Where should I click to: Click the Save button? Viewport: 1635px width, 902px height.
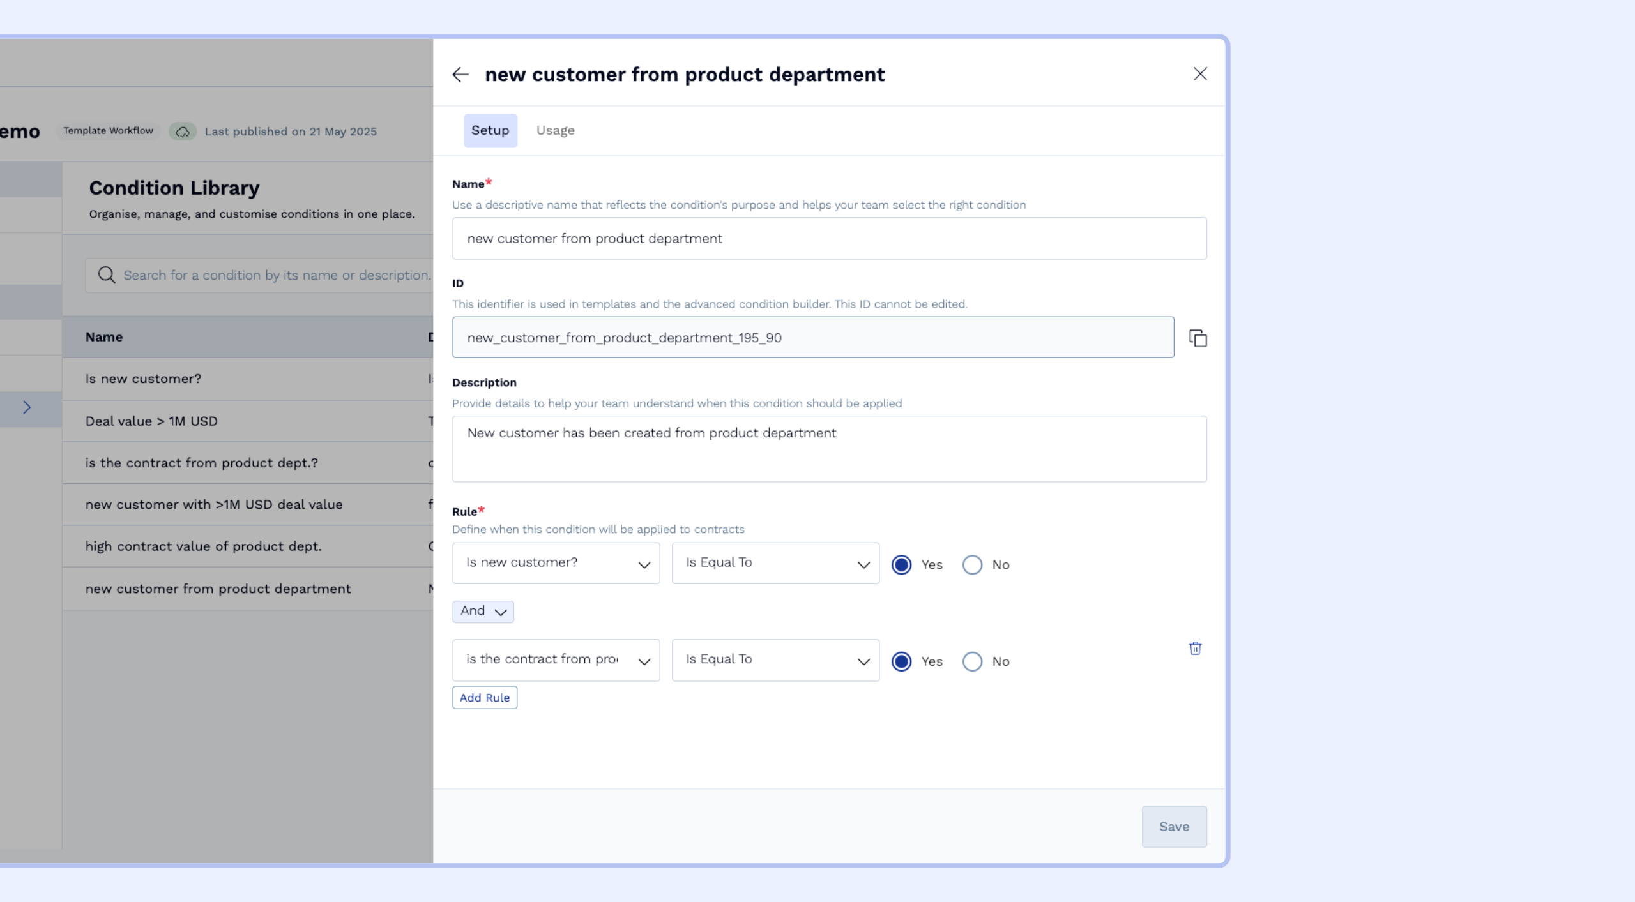[1173, 827]
